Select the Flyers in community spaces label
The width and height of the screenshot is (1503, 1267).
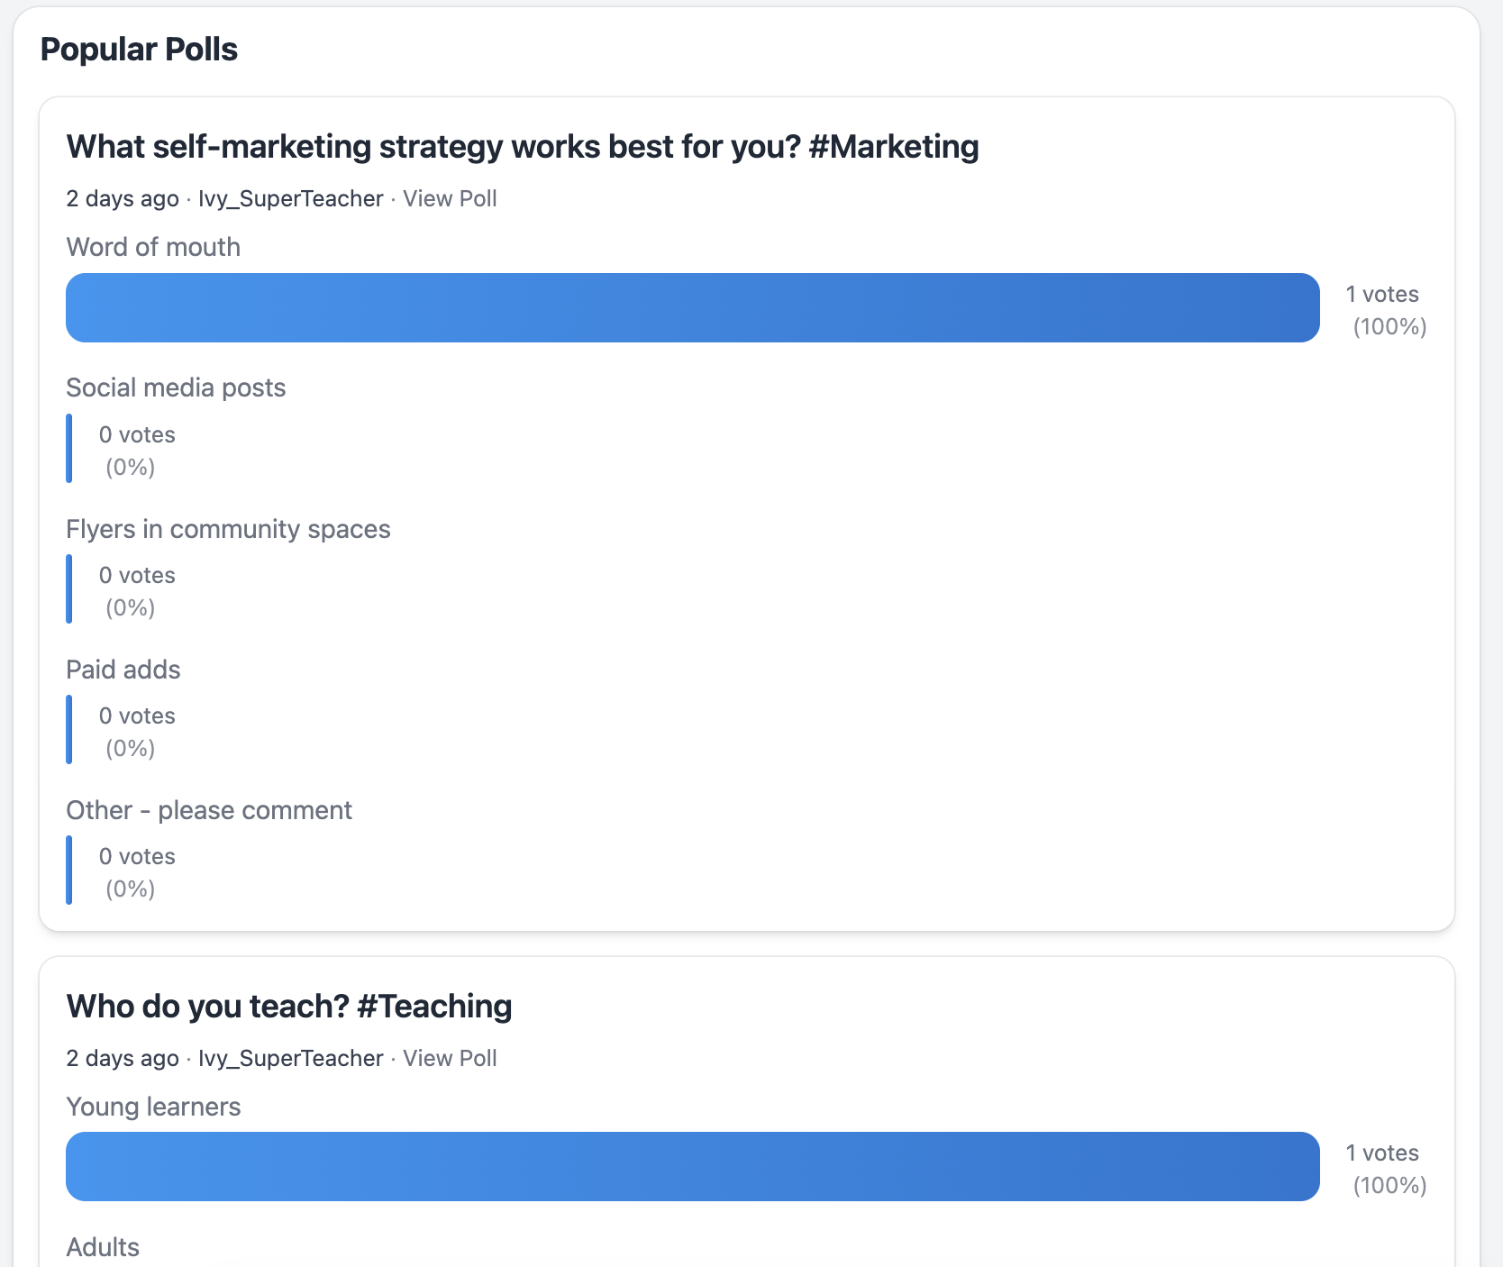tap(228, 529)
